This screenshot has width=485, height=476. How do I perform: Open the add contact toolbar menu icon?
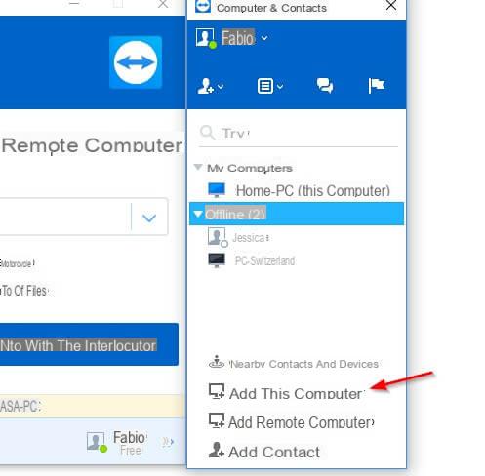pos(206,86)
